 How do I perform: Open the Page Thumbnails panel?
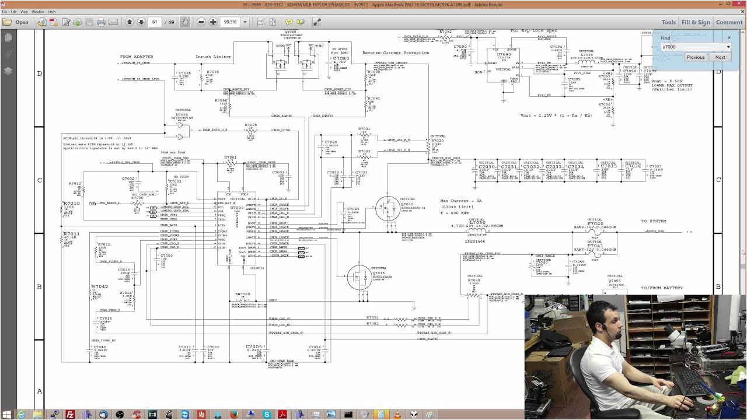coord(8,37)
